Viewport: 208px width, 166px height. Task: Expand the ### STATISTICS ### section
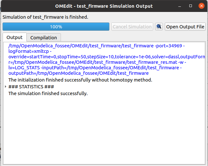coord(5,87)
